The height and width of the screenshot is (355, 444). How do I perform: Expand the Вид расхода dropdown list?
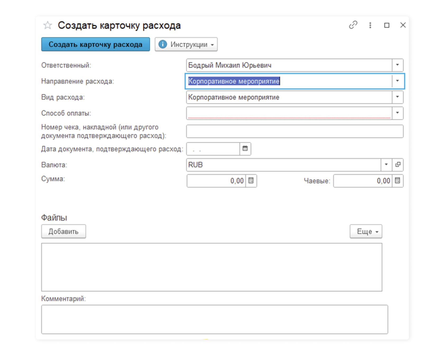coord(397,97)
